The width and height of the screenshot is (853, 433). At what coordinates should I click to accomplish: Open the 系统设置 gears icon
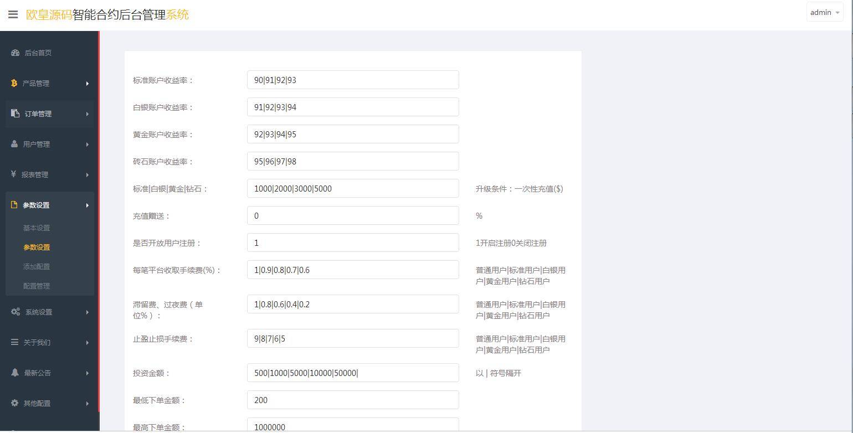click(x=15, y=312)
